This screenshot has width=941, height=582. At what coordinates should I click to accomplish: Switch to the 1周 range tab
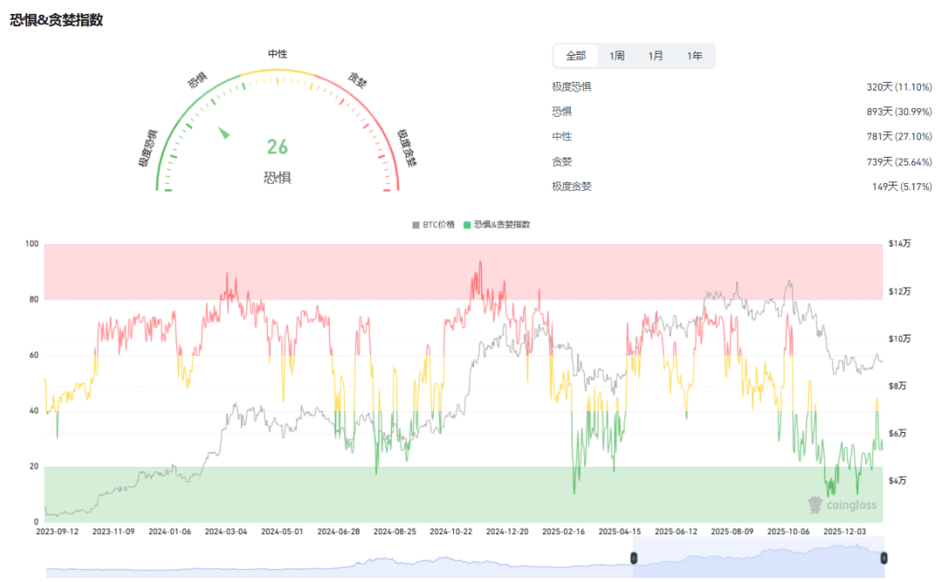click(616, 56)
